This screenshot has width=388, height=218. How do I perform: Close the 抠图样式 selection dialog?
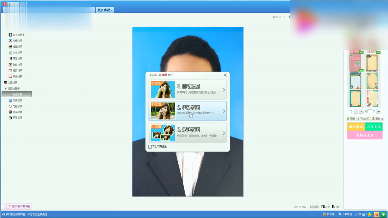pos(225,75)
